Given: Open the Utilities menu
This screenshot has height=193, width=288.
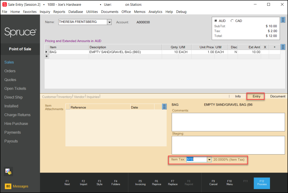Looking at the screenshot, I should 92,12.
